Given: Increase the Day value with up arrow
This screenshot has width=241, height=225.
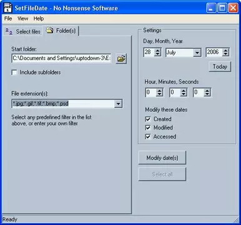Looking at the screenshot, I should click(157, 51).
